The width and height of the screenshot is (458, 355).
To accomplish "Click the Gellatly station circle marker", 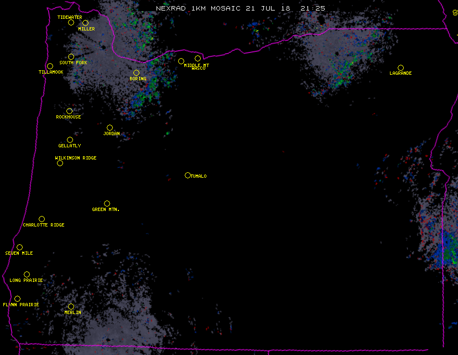I will pos(70,140).
